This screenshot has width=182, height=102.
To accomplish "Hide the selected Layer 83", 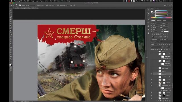I will click(152, 74).
